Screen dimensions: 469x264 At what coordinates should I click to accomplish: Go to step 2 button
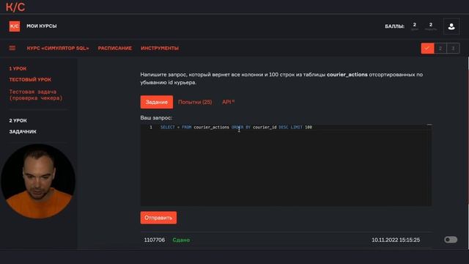tap(440, 48)
